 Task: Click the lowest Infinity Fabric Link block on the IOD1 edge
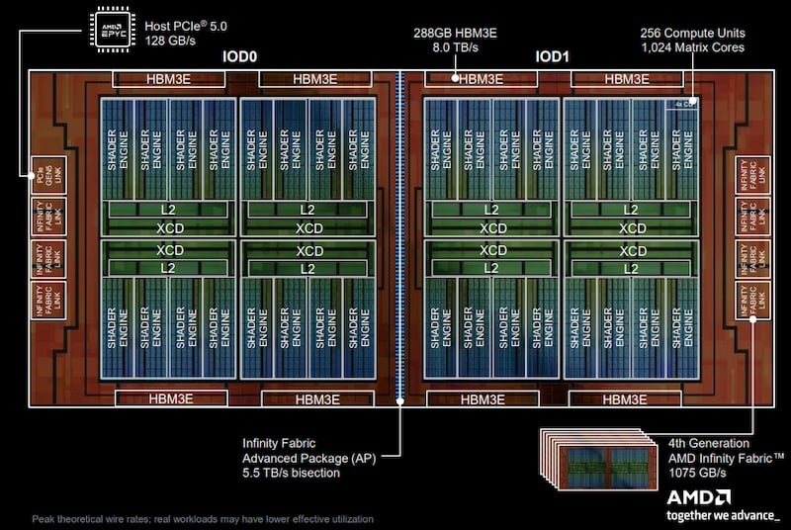click(752, 301)
